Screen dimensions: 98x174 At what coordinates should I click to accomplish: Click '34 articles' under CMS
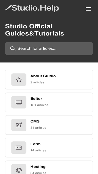(38, 128)
